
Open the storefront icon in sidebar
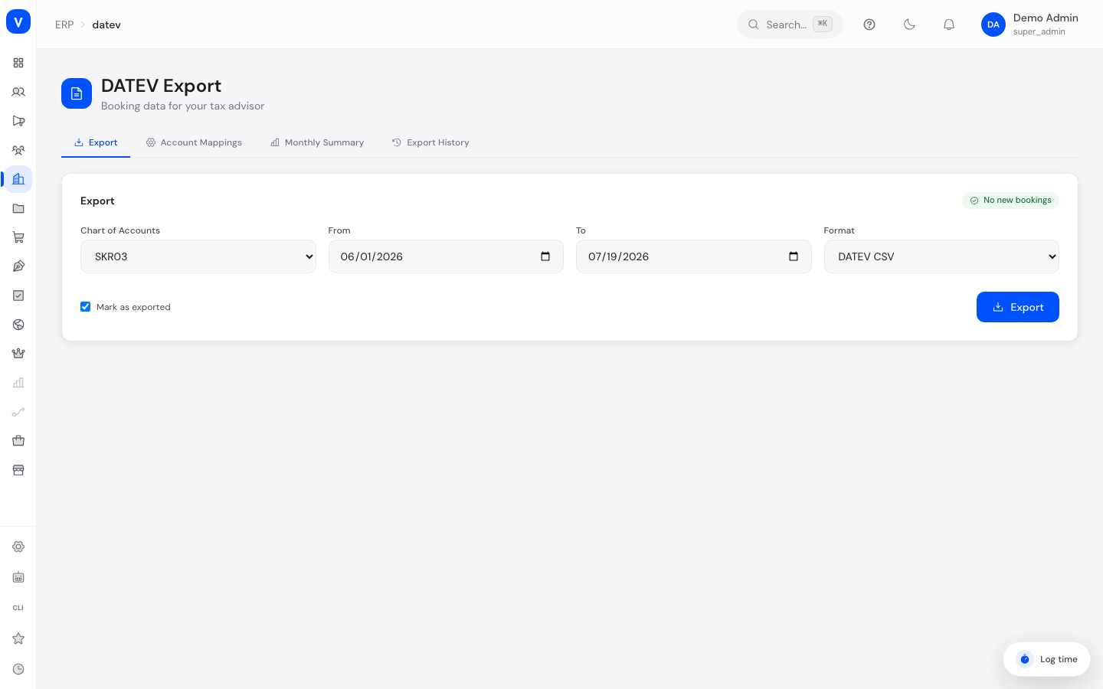[x=18, y=470]
